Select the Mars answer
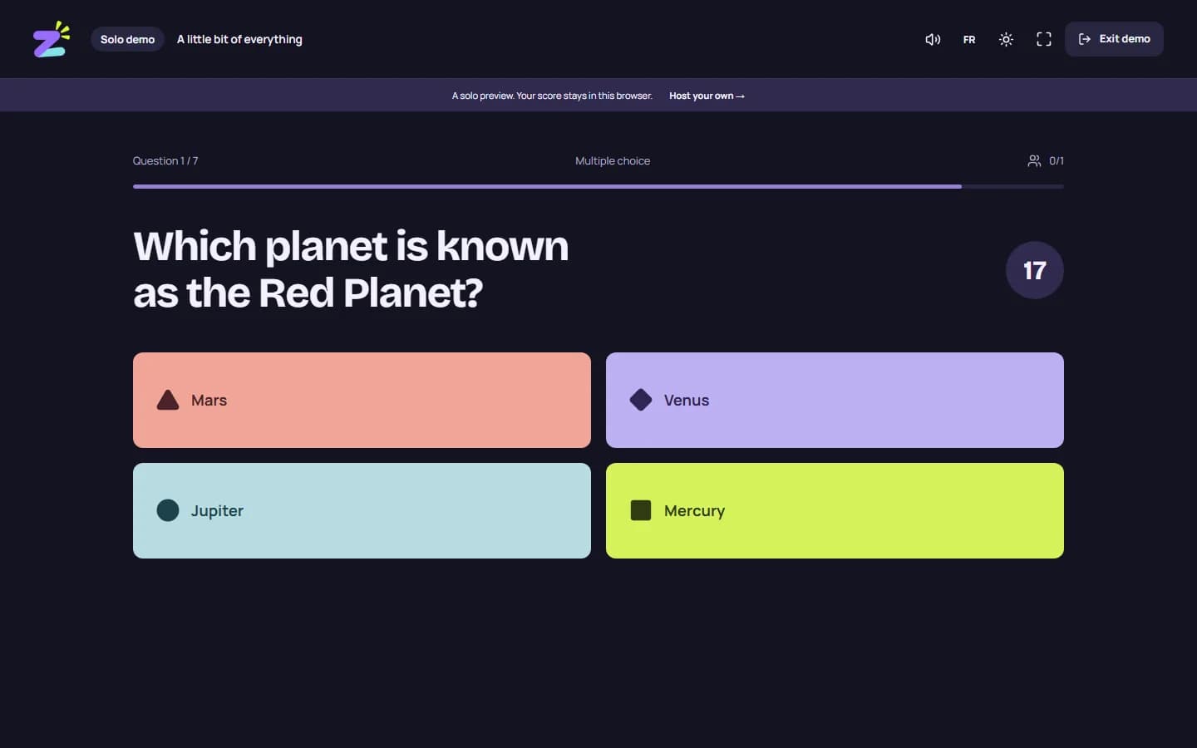Screen dimensions: 1197x748 (362, 400)
